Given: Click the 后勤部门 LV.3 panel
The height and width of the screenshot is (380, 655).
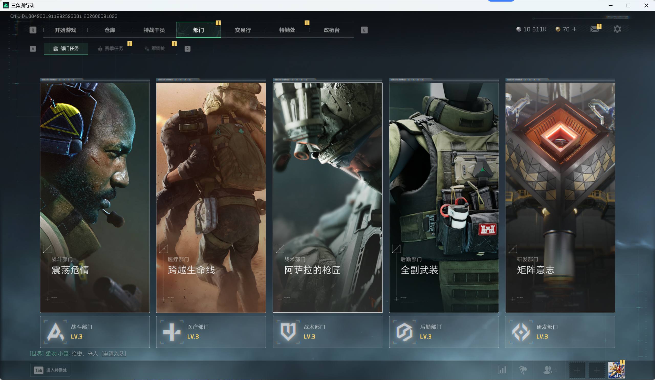Looking at the screenshot, I should coord(444,332).
